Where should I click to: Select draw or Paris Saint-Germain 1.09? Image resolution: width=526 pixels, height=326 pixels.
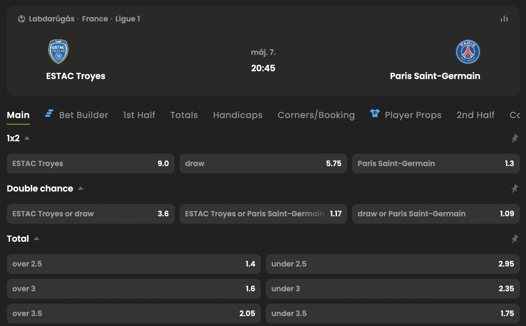pos(436,214)
